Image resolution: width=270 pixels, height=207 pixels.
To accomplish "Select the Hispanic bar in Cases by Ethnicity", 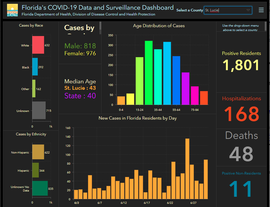I will tap(35, 170).
